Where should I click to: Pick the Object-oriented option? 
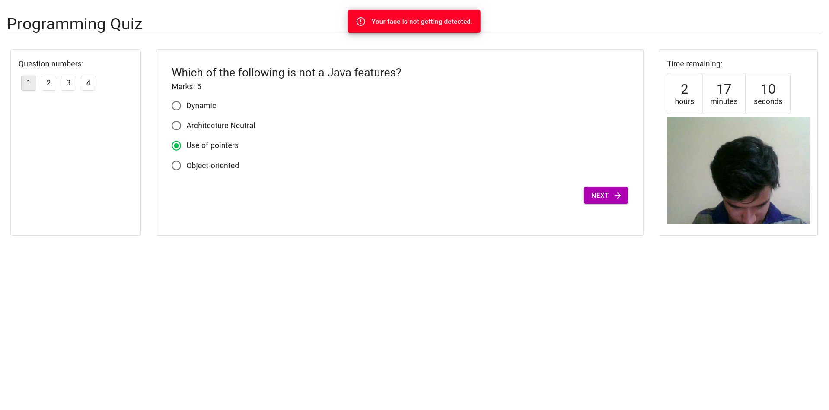click(176, 166)
